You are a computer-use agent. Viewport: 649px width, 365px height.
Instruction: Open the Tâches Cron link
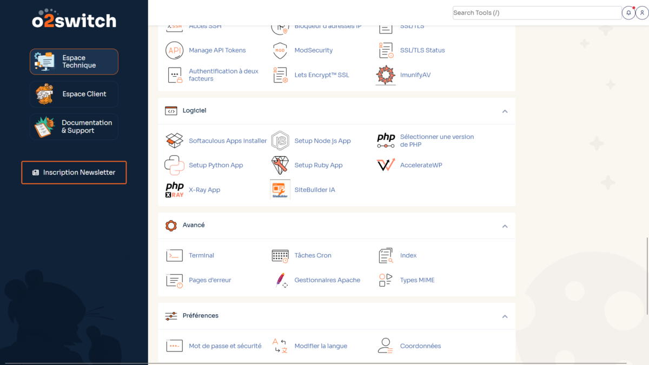point(313,256)
